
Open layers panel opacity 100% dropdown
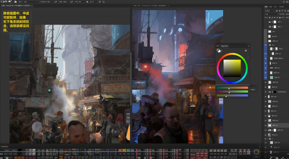287,14
